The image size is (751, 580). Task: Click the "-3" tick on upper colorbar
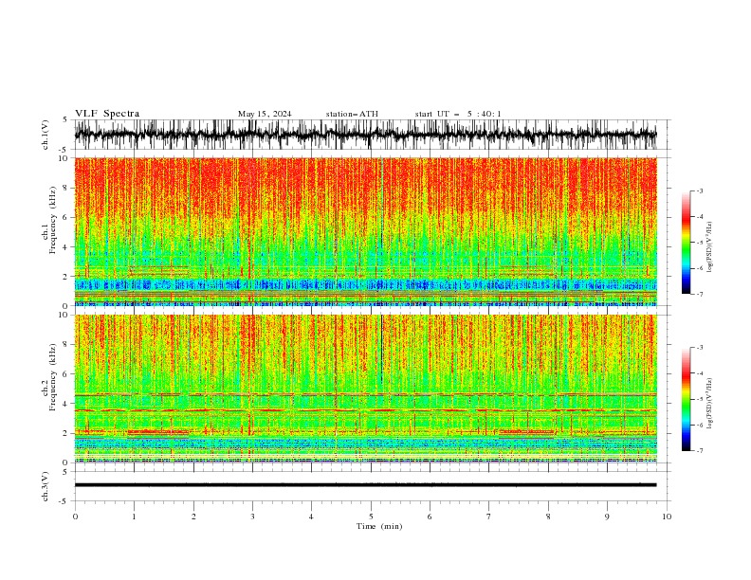699,190
